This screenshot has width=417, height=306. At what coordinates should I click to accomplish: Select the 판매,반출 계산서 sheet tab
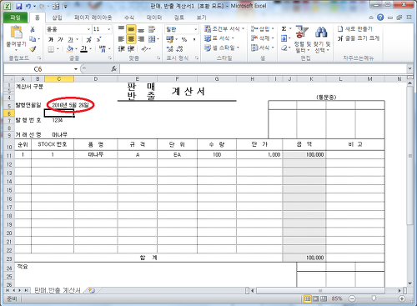pyautogui.click(x=58, y=290)
